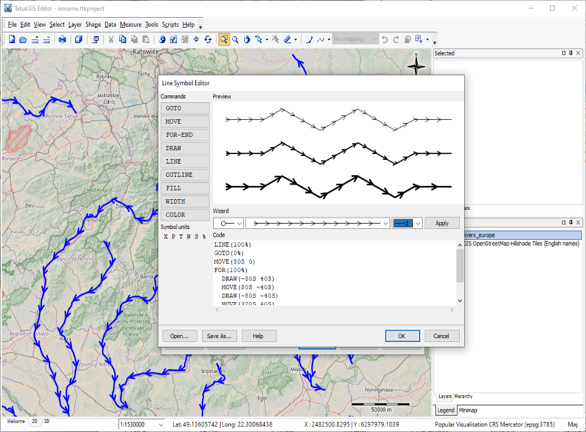Switch to the 2D view tab
This screenshot has height=432, width=586.
pos(35,421)
